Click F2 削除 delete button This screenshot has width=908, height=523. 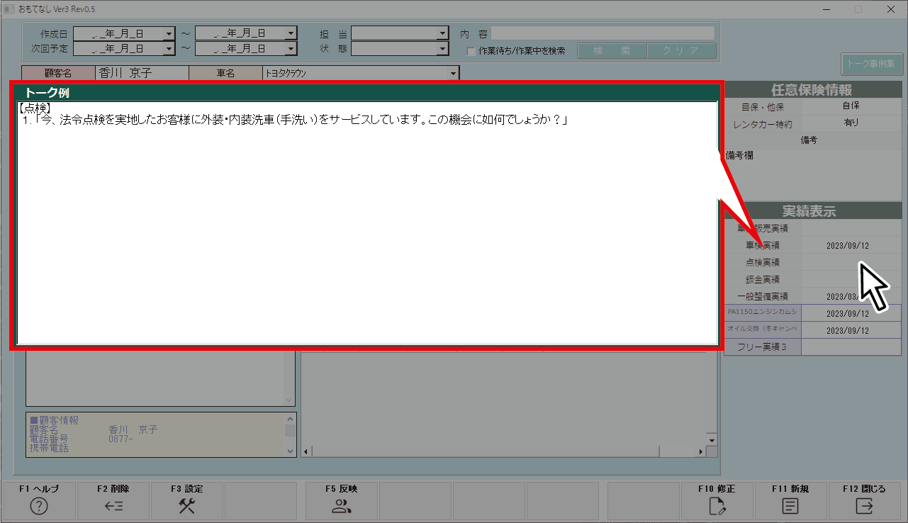[x=113, y=500]
